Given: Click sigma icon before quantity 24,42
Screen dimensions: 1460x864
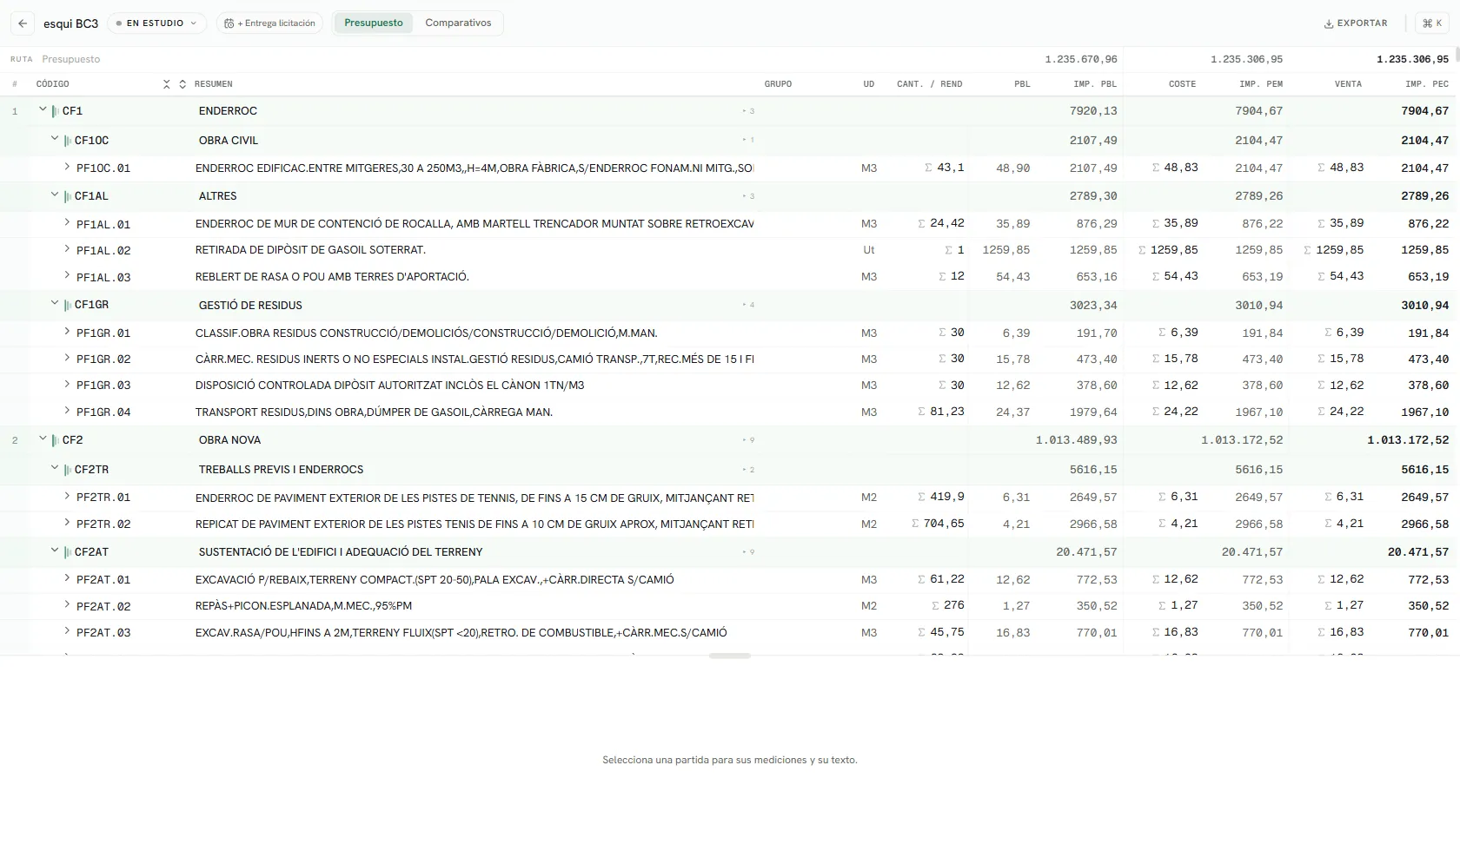Looking at the screenshot, I should [x=922, y=223].
